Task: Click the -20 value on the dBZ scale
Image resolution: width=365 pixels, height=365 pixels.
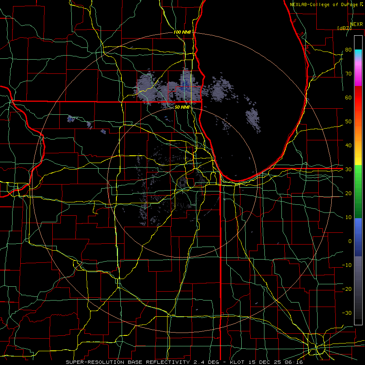Action: point(347,289)
